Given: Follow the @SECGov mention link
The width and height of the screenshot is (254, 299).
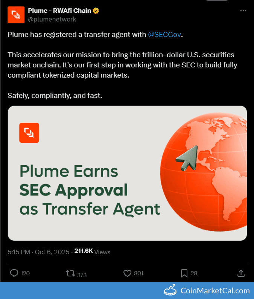Looking at the screenshot, I should coord(165,35).
